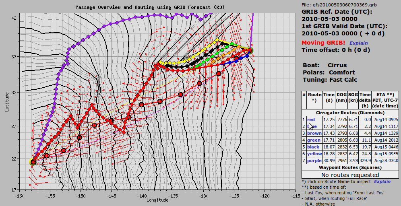Inspect the 'brown' route in routes table
401x206 pixels.
click(x=314, y=133)
